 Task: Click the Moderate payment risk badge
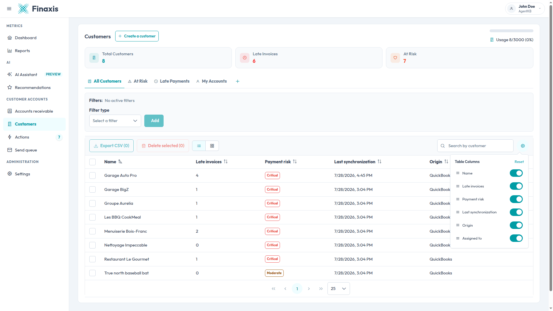click(x=274, y=273)
